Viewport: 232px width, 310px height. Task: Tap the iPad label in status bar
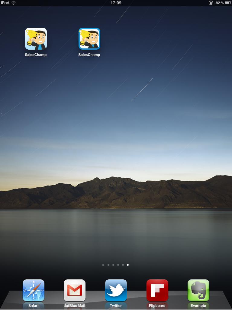(x=5, y=3)
